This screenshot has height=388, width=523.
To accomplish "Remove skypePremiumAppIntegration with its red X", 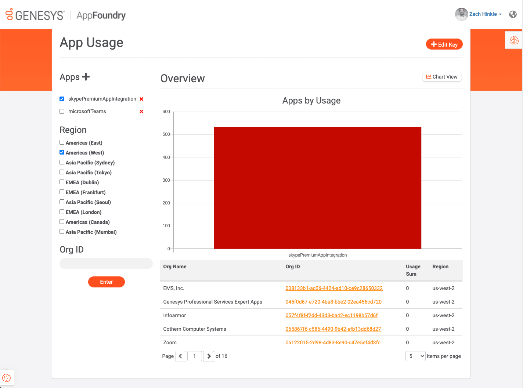I will coord(141,99).
